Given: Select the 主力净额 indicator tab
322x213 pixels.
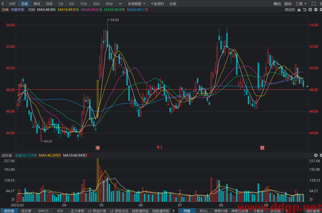Looking at the screenshot, I should (77, 211).
